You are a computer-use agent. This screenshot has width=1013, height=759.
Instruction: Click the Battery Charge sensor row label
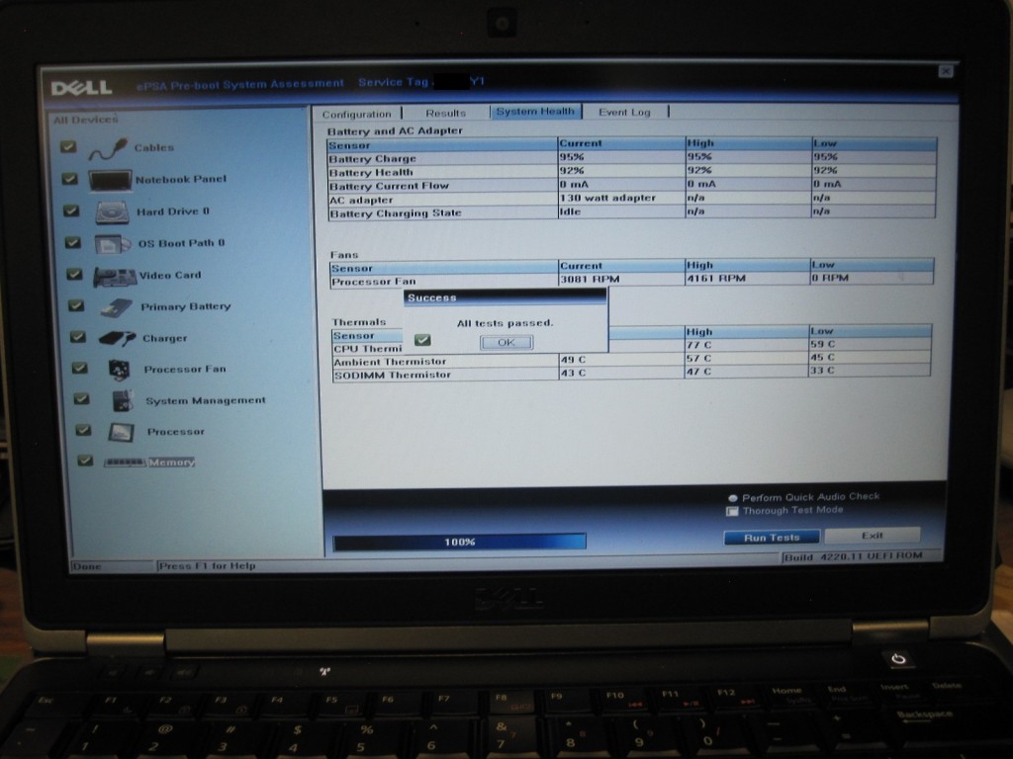373,159
